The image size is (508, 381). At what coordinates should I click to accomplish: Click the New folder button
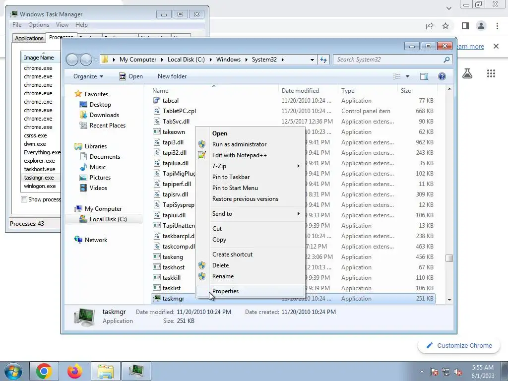[x=172, y=76]
